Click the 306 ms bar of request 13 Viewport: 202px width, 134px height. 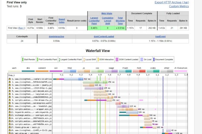pos(134,115)
